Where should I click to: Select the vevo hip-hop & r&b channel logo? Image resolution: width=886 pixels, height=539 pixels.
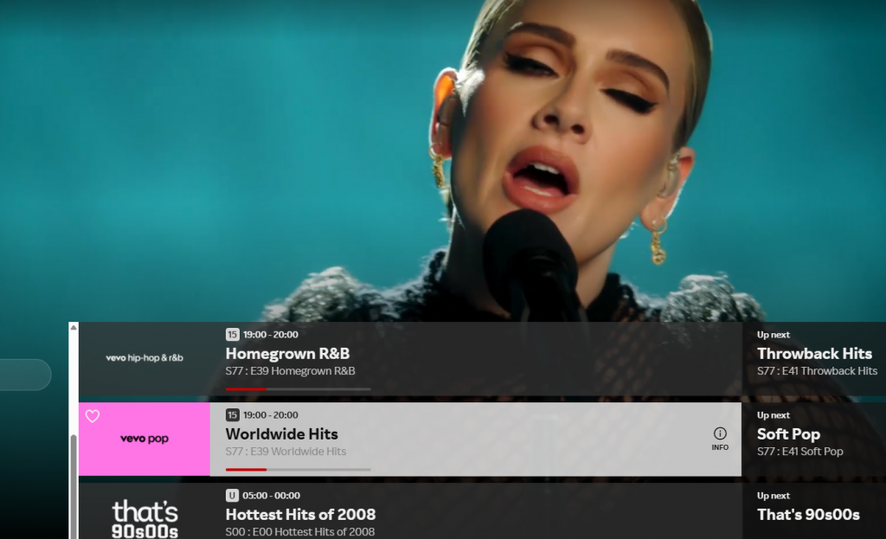(144, 357)
